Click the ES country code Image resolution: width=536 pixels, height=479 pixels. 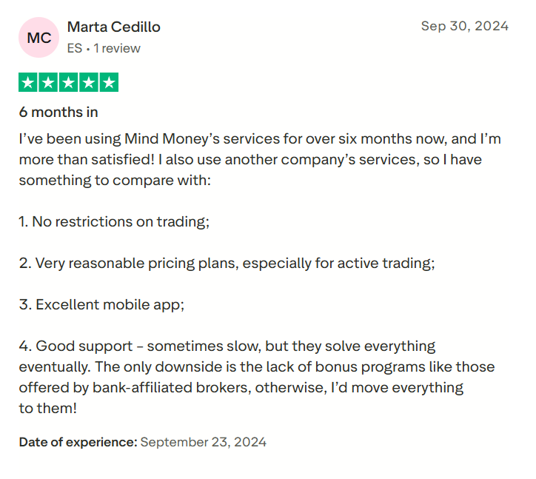(75, 48)
